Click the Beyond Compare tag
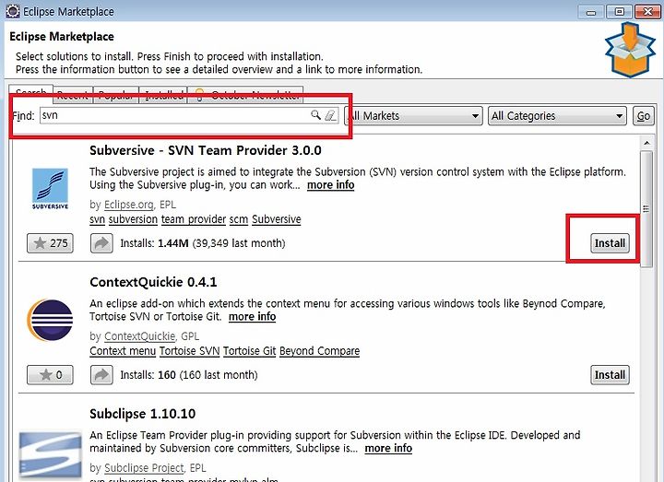664x482 pixels. (x=320, y=351)
